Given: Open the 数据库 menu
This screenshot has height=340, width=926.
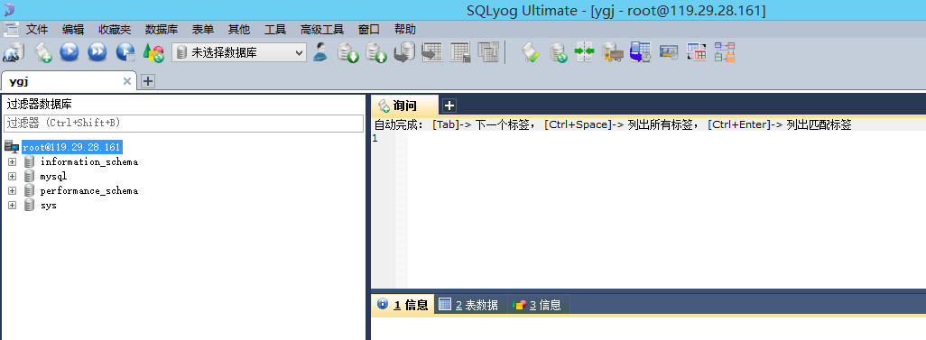Looking at the screenshot, I should (162, 30).
